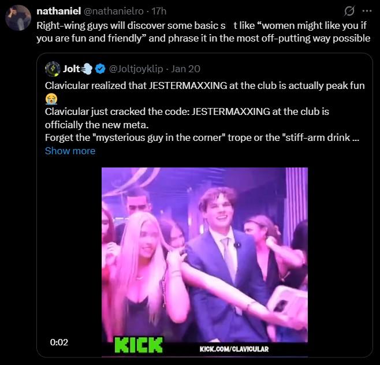The width and height of the screenshot is (380, 365).
Task: Open nathaniel's profile via display name
Action: coord(58,11)
